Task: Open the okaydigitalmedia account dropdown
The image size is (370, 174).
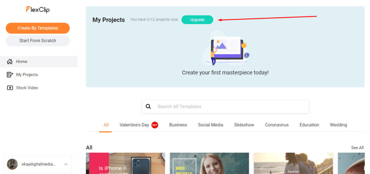Action: point(39,164)
